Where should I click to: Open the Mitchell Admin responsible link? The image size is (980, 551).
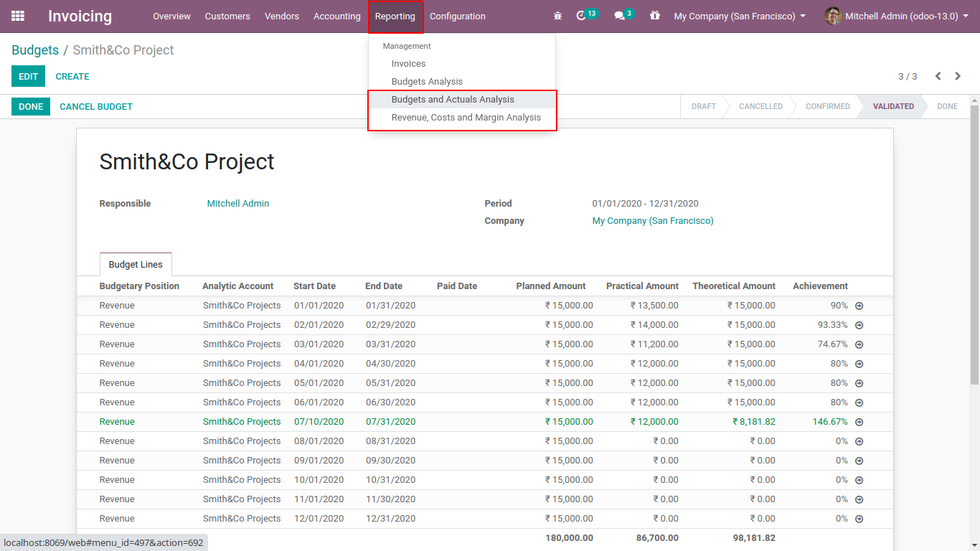(238, 204)
